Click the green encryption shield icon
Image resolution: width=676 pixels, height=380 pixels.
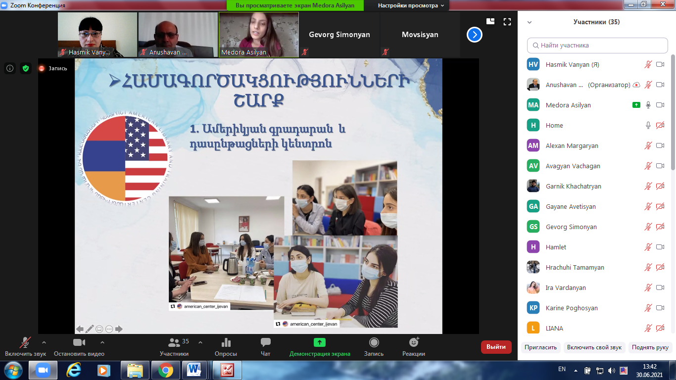pos(26,68)
